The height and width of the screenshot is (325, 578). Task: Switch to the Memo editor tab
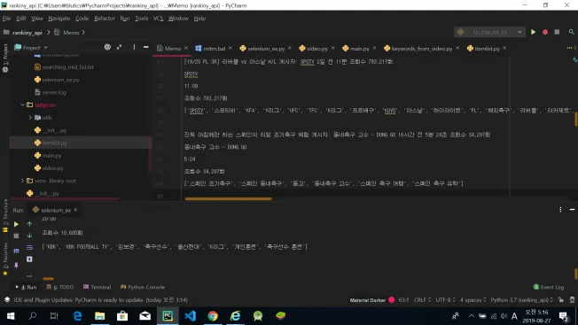tap(172, 48)
